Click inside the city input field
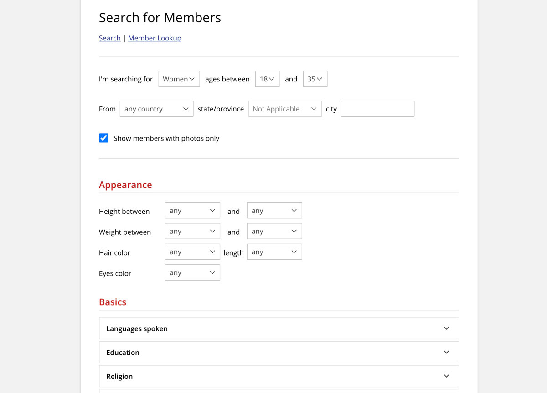This screenshot has height=393, width=547. (377, 109)
